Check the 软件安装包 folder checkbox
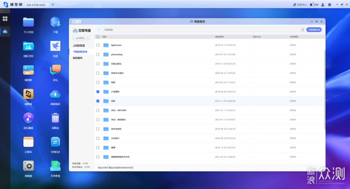This screenshot has height=189, width=350. (x=98, y=129)
